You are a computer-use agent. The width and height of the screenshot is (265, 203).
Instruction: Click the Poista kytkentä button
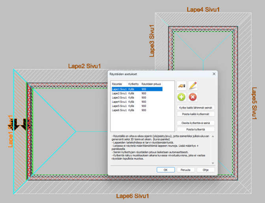[196, 129]
